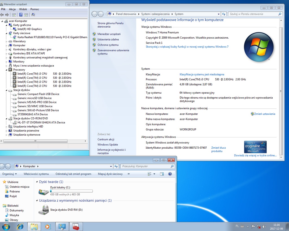This screenshot has height=231, width=289.
Task: Open Windows Media Player from taskbar
Action: coord(47,226)
